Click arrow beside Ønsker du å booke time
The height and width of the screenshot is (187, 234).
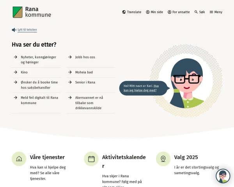[x=16, y=82]
